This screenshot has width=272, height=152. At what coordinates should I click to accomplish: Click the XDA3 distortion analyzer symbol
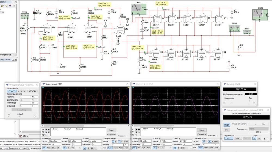(x=247, y=32)
